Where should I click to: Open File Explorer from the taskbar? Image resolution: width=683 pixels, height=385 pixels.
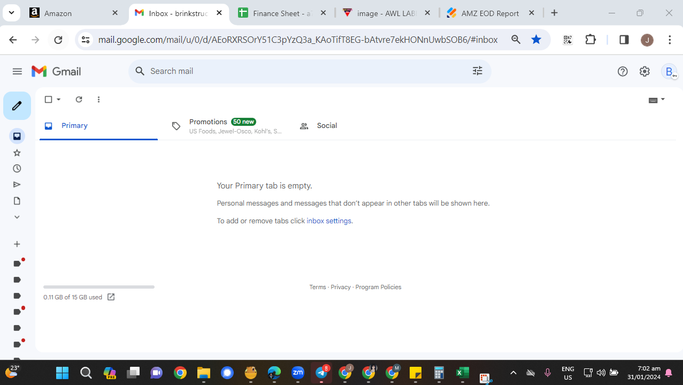[x=204, y=373]
